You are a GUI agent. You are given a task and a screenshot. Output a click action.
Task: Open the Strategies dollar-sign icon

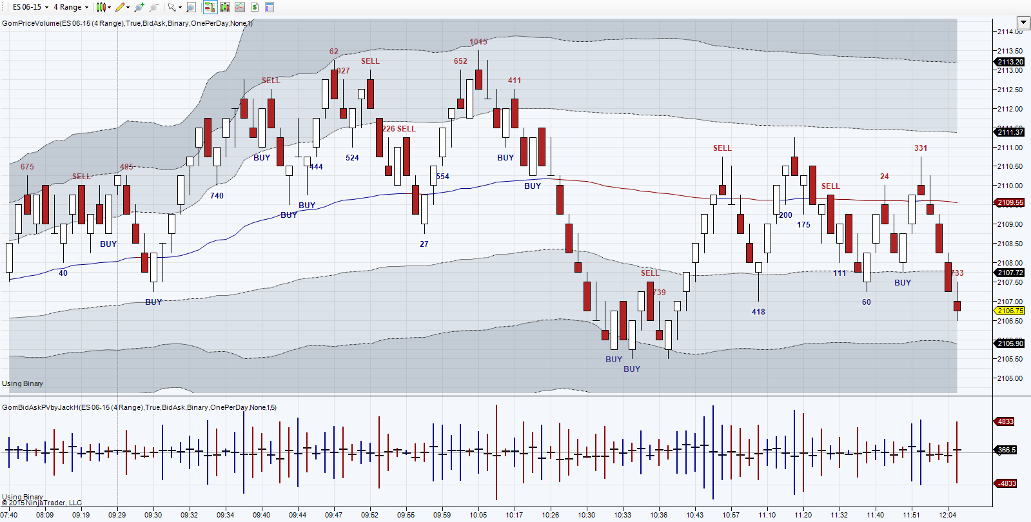(255, 7)
